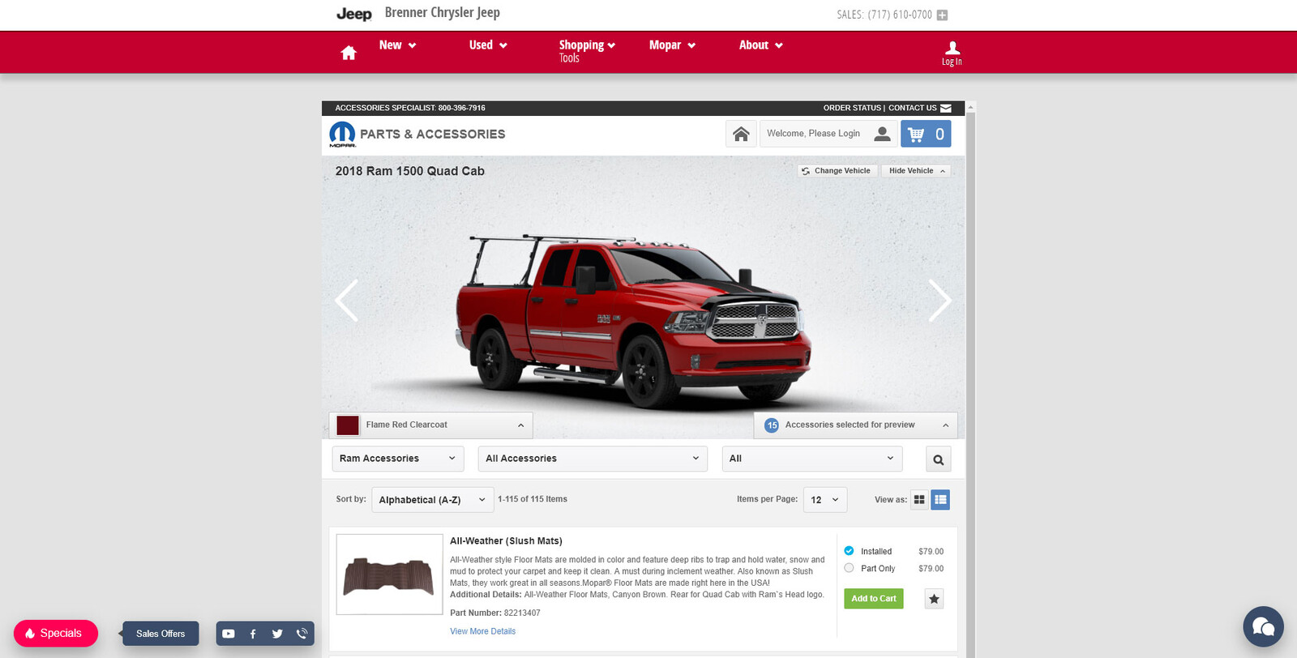
Task: Expand the Ram Accessories dropdown
Action: (x=398, y=459)
